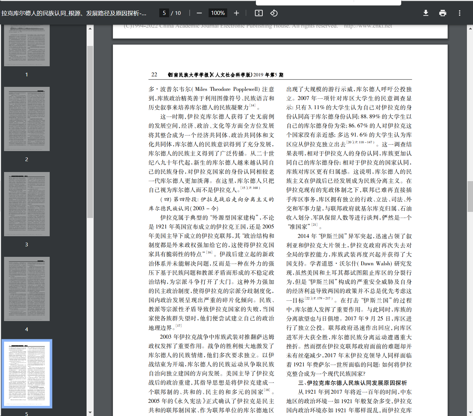Click the main document scroll up arrow
Viewport: 473px width, 416px height.
tap(470, 29)
